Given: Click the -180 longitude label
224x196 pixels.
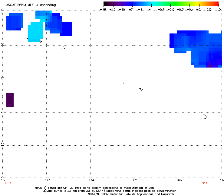Looking at the screenshot, I should coord(3,180).
